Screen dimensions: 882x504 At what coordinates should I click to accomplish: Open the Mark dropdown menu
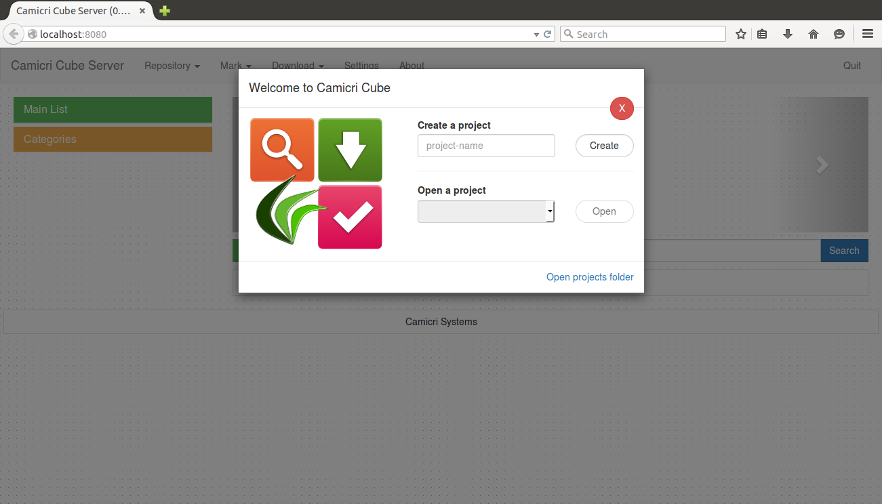(236, 66)
